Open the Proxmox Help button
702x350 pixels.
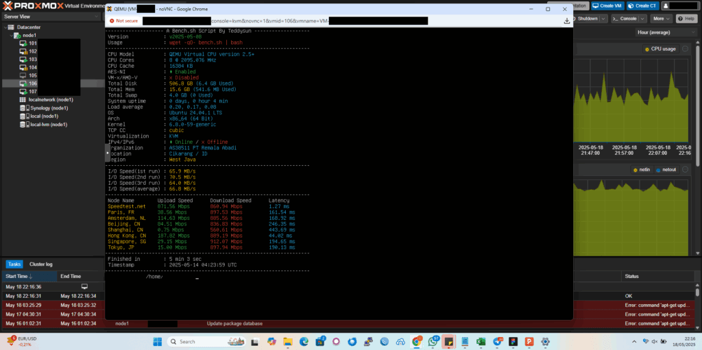686,18
